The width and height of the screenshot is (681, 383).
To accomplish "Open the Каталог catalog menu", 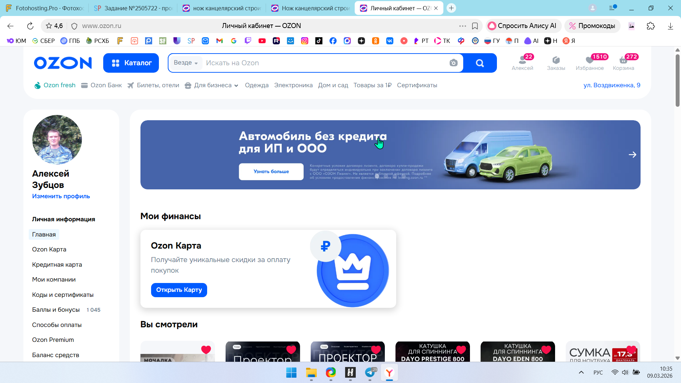I will pyautogui.click(x=131, y=63).
